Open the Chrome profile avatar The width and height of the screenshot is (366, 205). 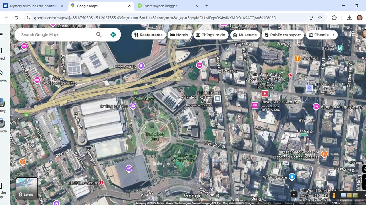tap(359, 18)
